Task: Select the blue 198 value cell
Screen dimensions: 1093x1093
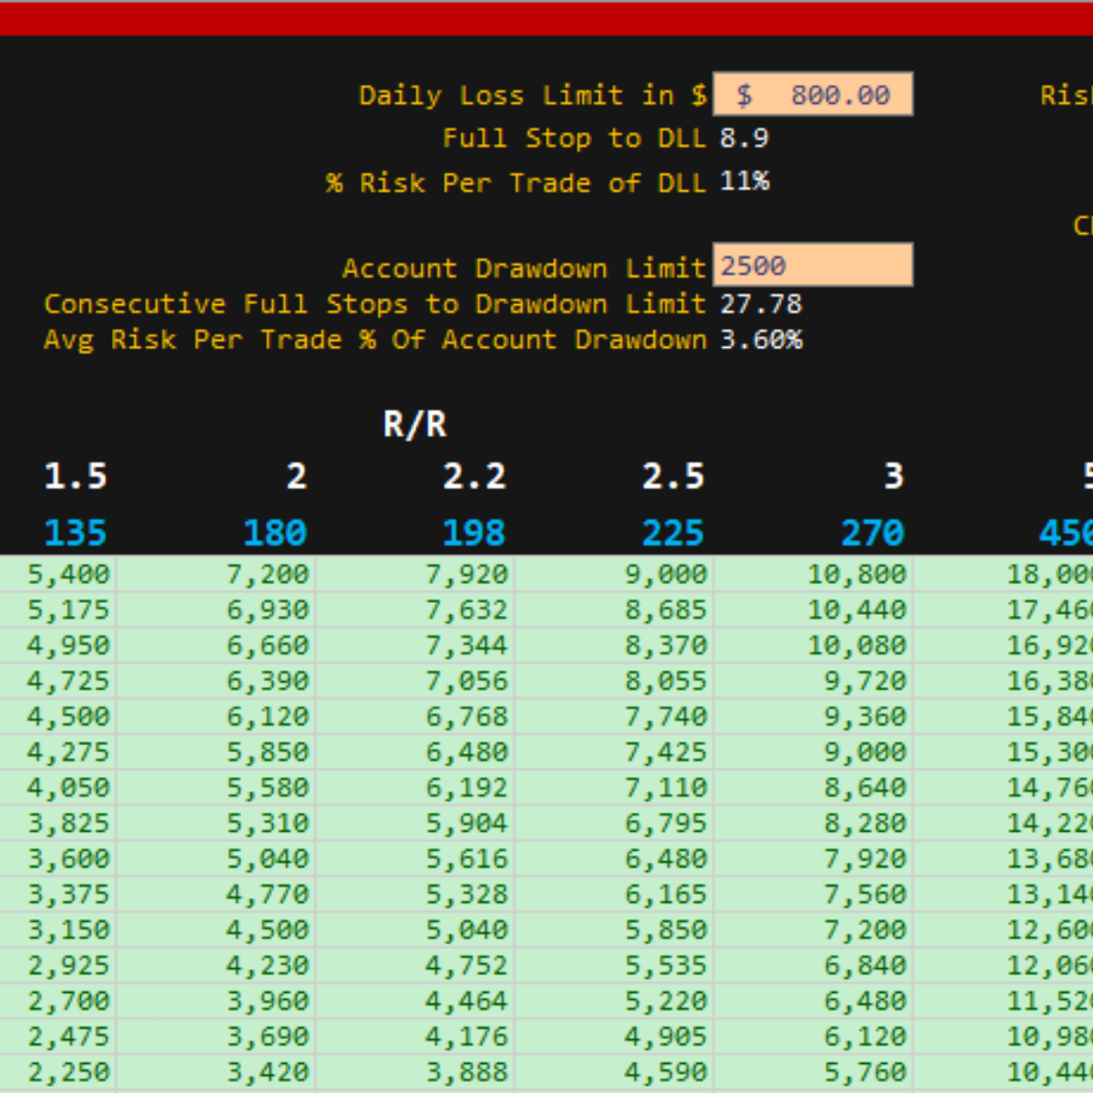Action: point(474,532)
